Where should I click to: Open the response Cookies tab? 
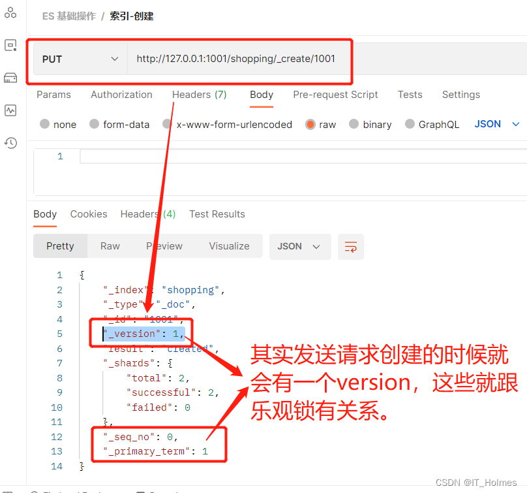click(x=89, y=214)
